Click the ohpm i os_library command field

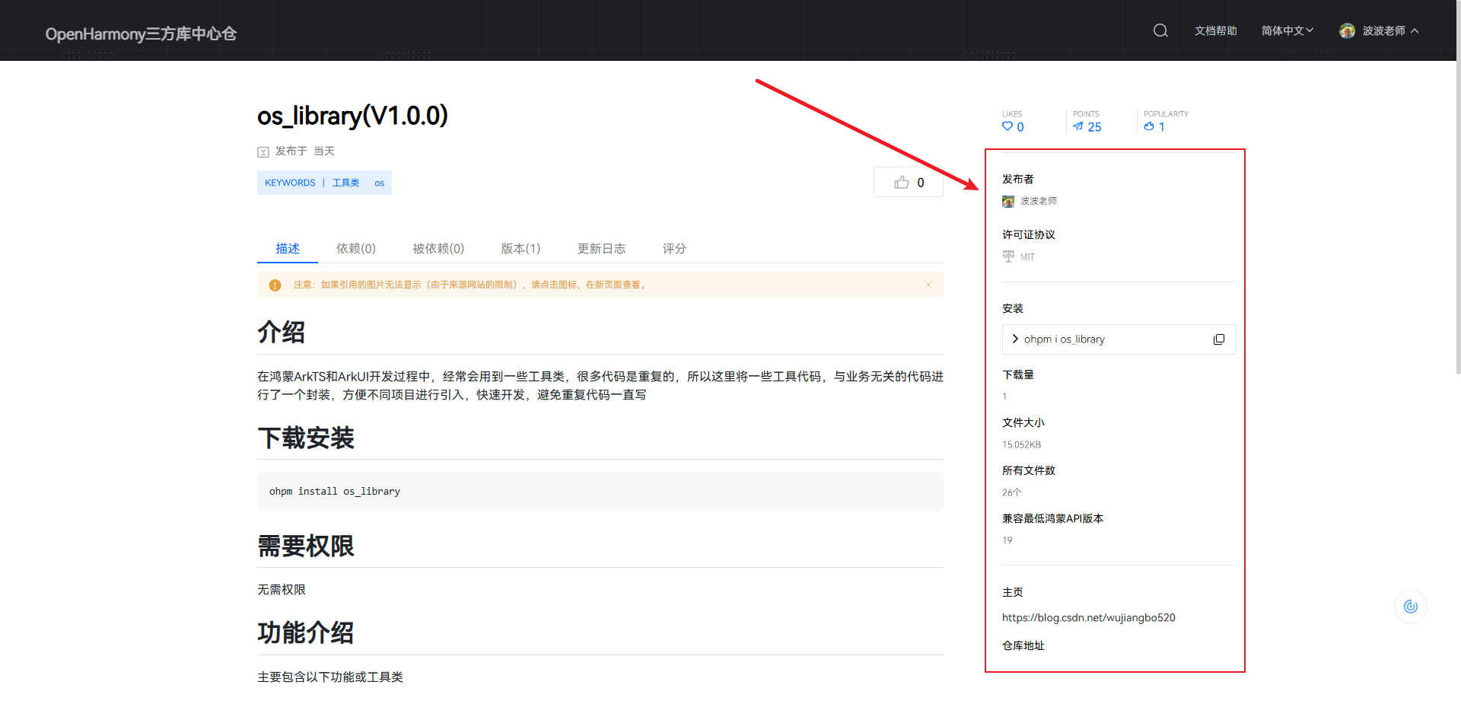click(1119, 339)
